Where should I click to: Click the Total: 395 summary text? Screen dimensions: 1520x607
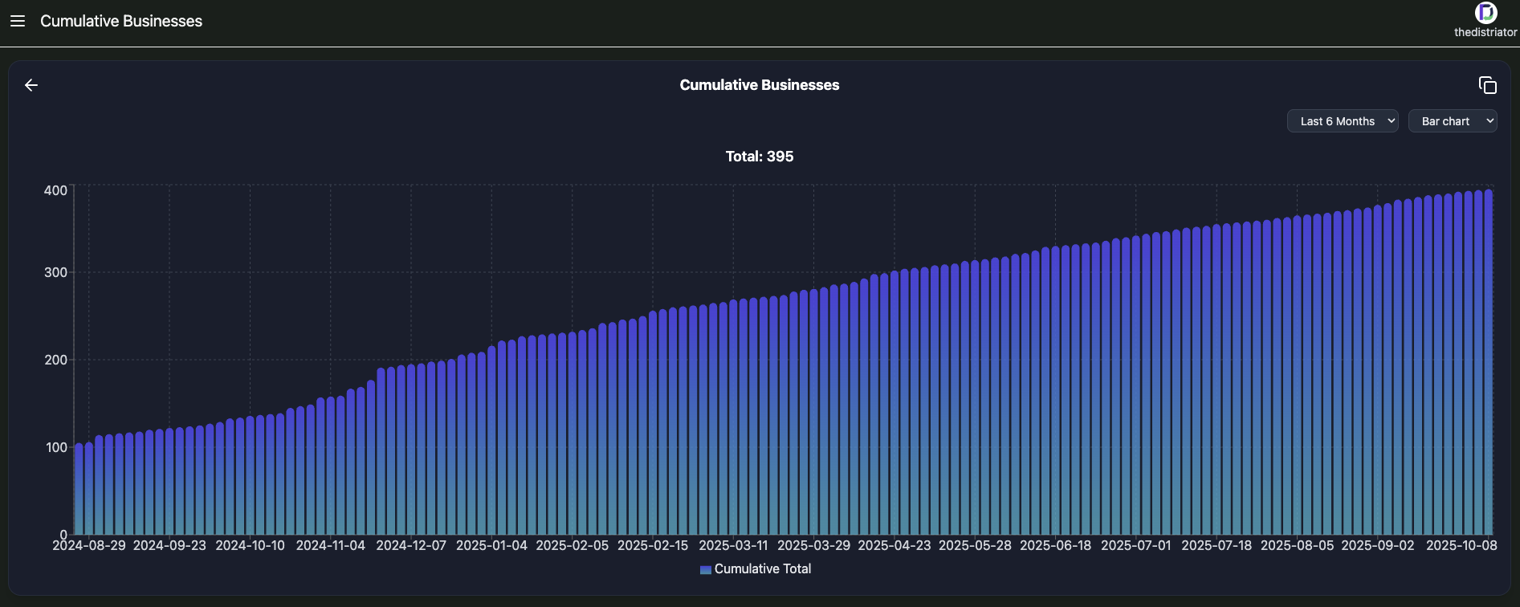tap(759, 157)
